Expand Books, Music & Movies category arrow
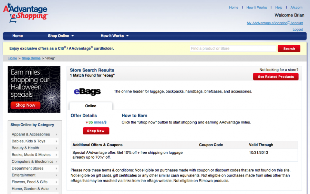 [x=56, y=155]
